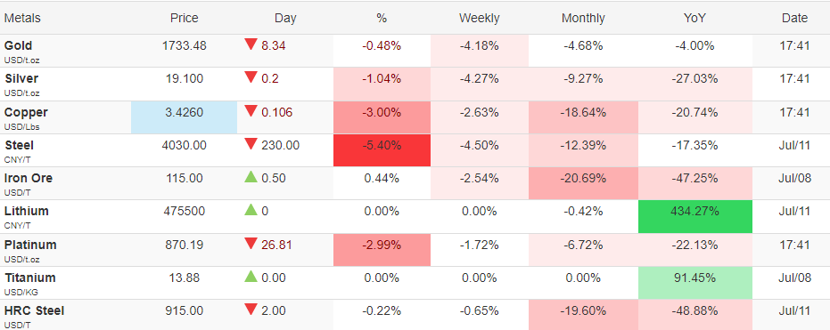Click the red down arrow in HRC Steel row
This screenshot has height=330, width=830.
tap(251, 310)
